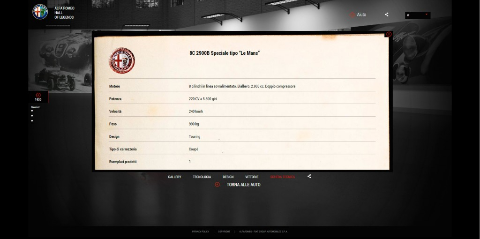The image size is (480, 239).
Task: Select the third Stanza 3 dot
Action: 32,120
